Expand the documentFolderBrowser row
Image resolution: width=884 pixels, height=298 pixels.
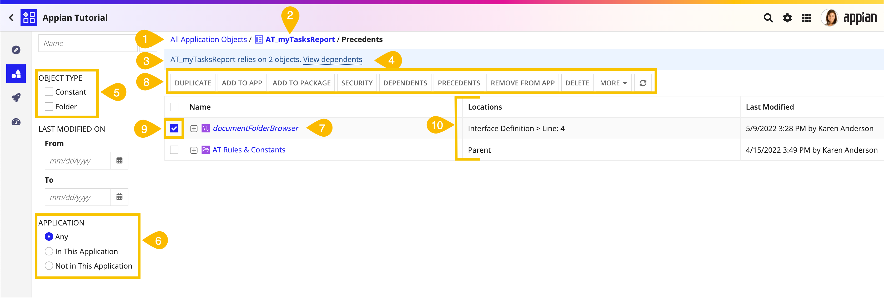point(194,129)
